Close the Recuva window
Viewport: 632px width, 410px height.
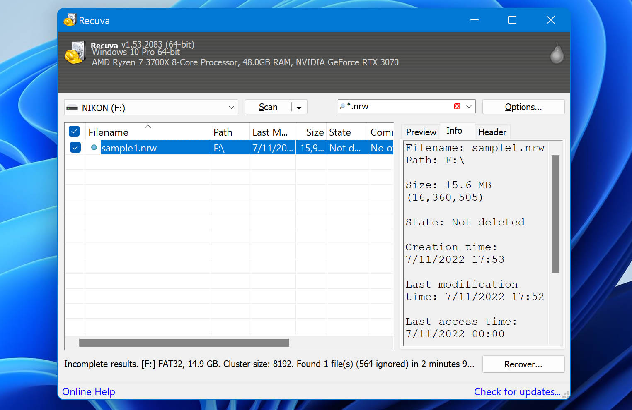(550, 20)
